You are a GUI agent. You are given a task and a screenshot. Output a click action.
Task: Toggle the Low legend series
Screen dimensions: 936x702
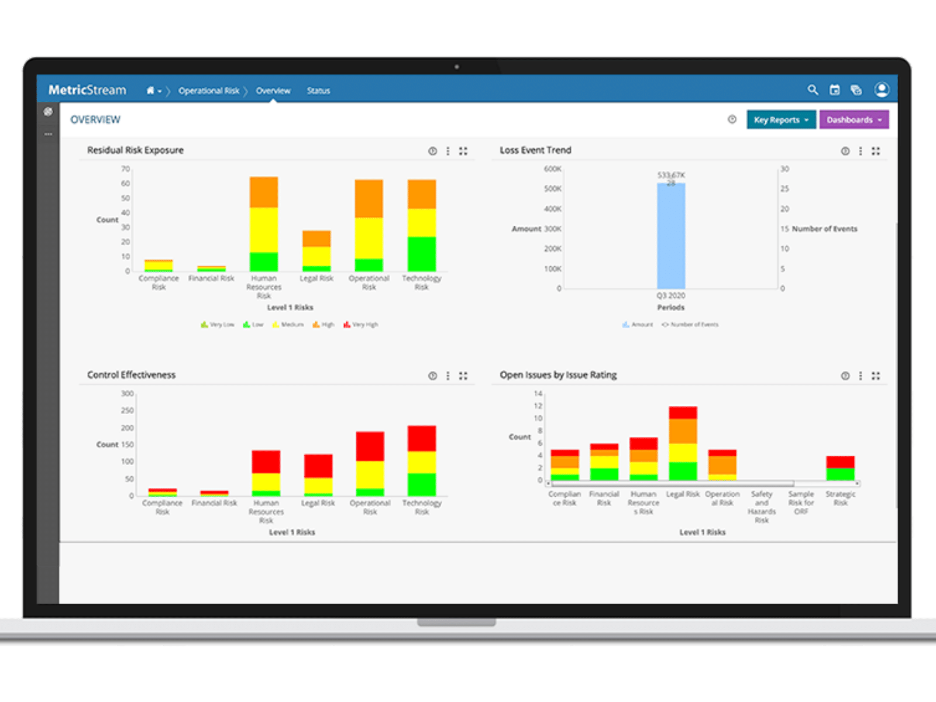click(253, 324)
